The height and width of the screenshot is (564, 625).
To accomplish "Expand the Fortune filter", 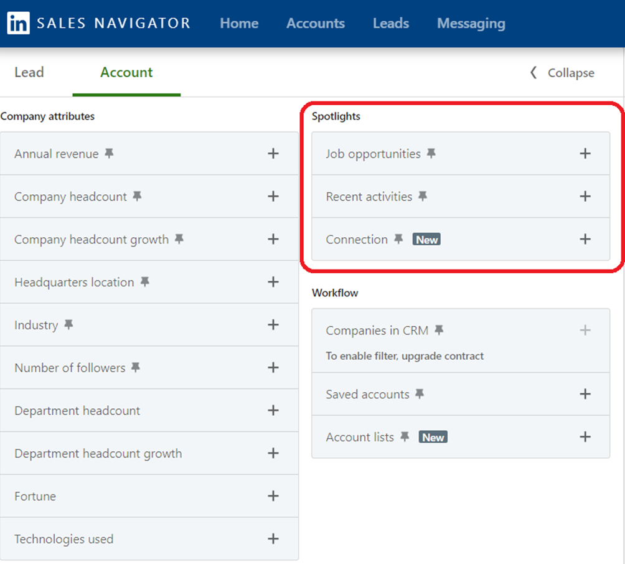I will pyautogui.click(x=273, y=496).
